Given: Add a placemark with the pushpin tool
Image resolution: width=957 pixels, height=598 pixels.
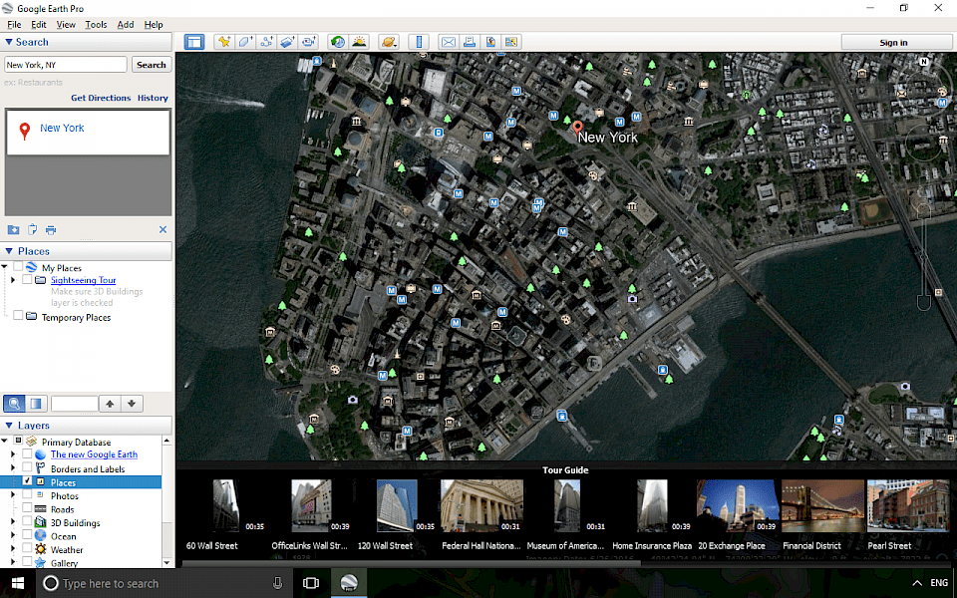Looking at the screenshot, I should tap(224, 42).
